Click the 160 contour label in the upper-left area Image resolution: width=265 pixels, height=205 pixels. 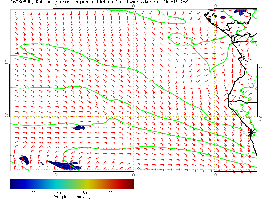pos(42,44)
